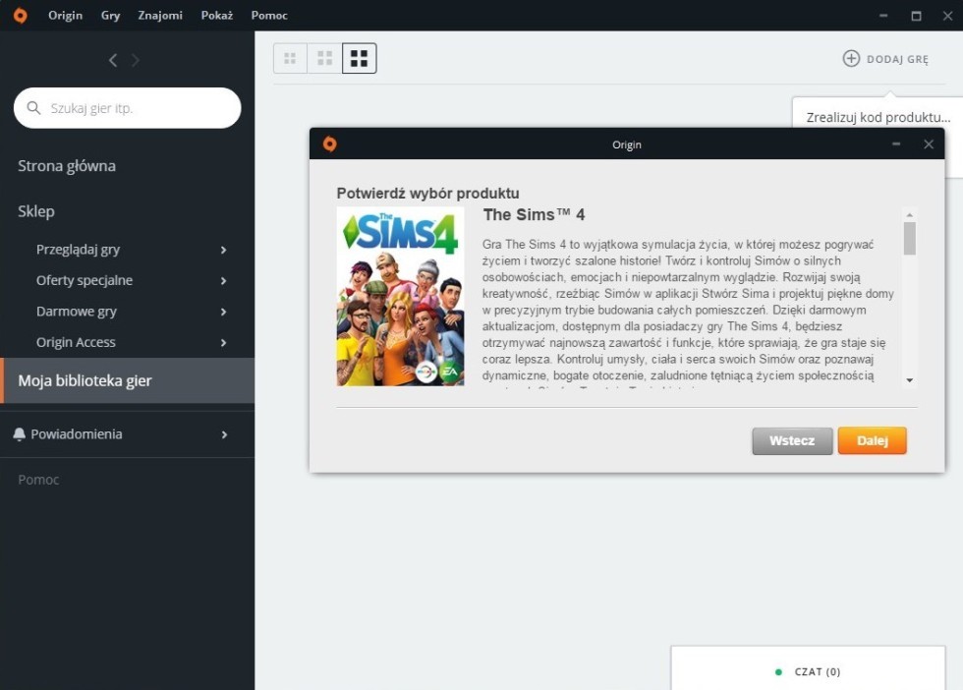Open the Znajomi menu
The width and height of the screenshot is (963, 690).
[x=160, y=16]
